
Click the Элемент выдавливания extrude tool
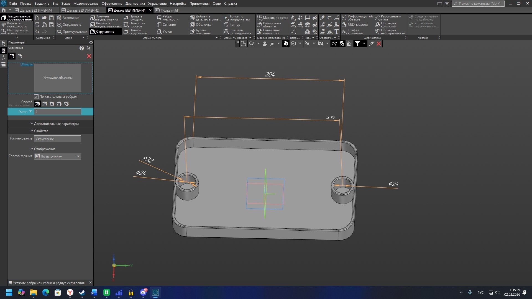tap(104, 18)
